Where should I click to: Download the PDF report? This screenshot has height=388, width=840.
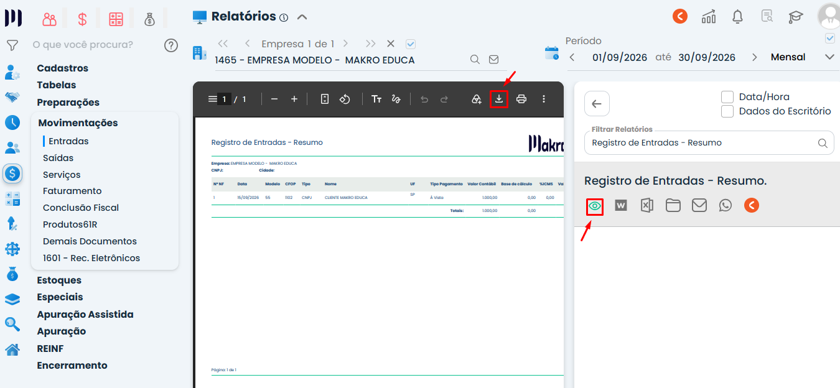[499, 99]
